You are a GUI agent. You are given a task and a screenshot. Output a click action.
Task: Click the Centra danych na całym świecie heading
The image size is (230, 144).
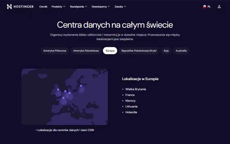(115, 25)
